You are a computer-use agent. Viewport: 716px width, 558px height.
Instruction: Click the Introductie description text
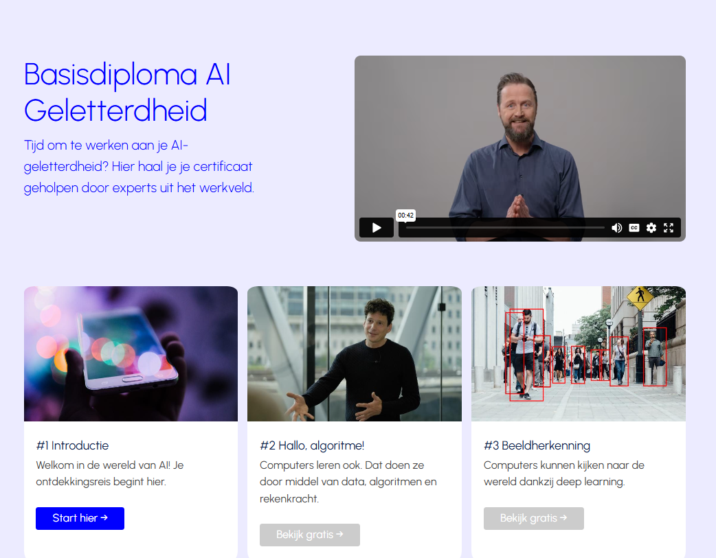pos(109,474)
